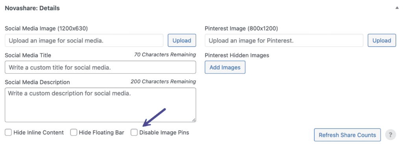Upload a social media image

(182, 40)
